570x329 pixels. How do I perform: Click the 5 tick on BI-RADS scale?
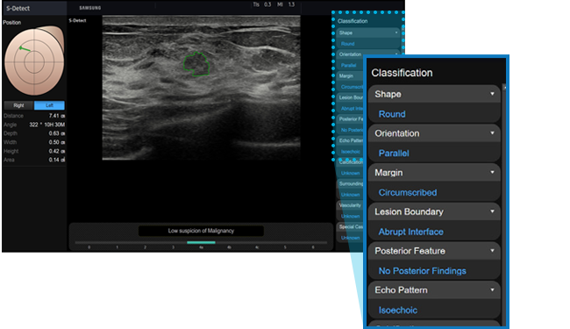pos(285,247)
